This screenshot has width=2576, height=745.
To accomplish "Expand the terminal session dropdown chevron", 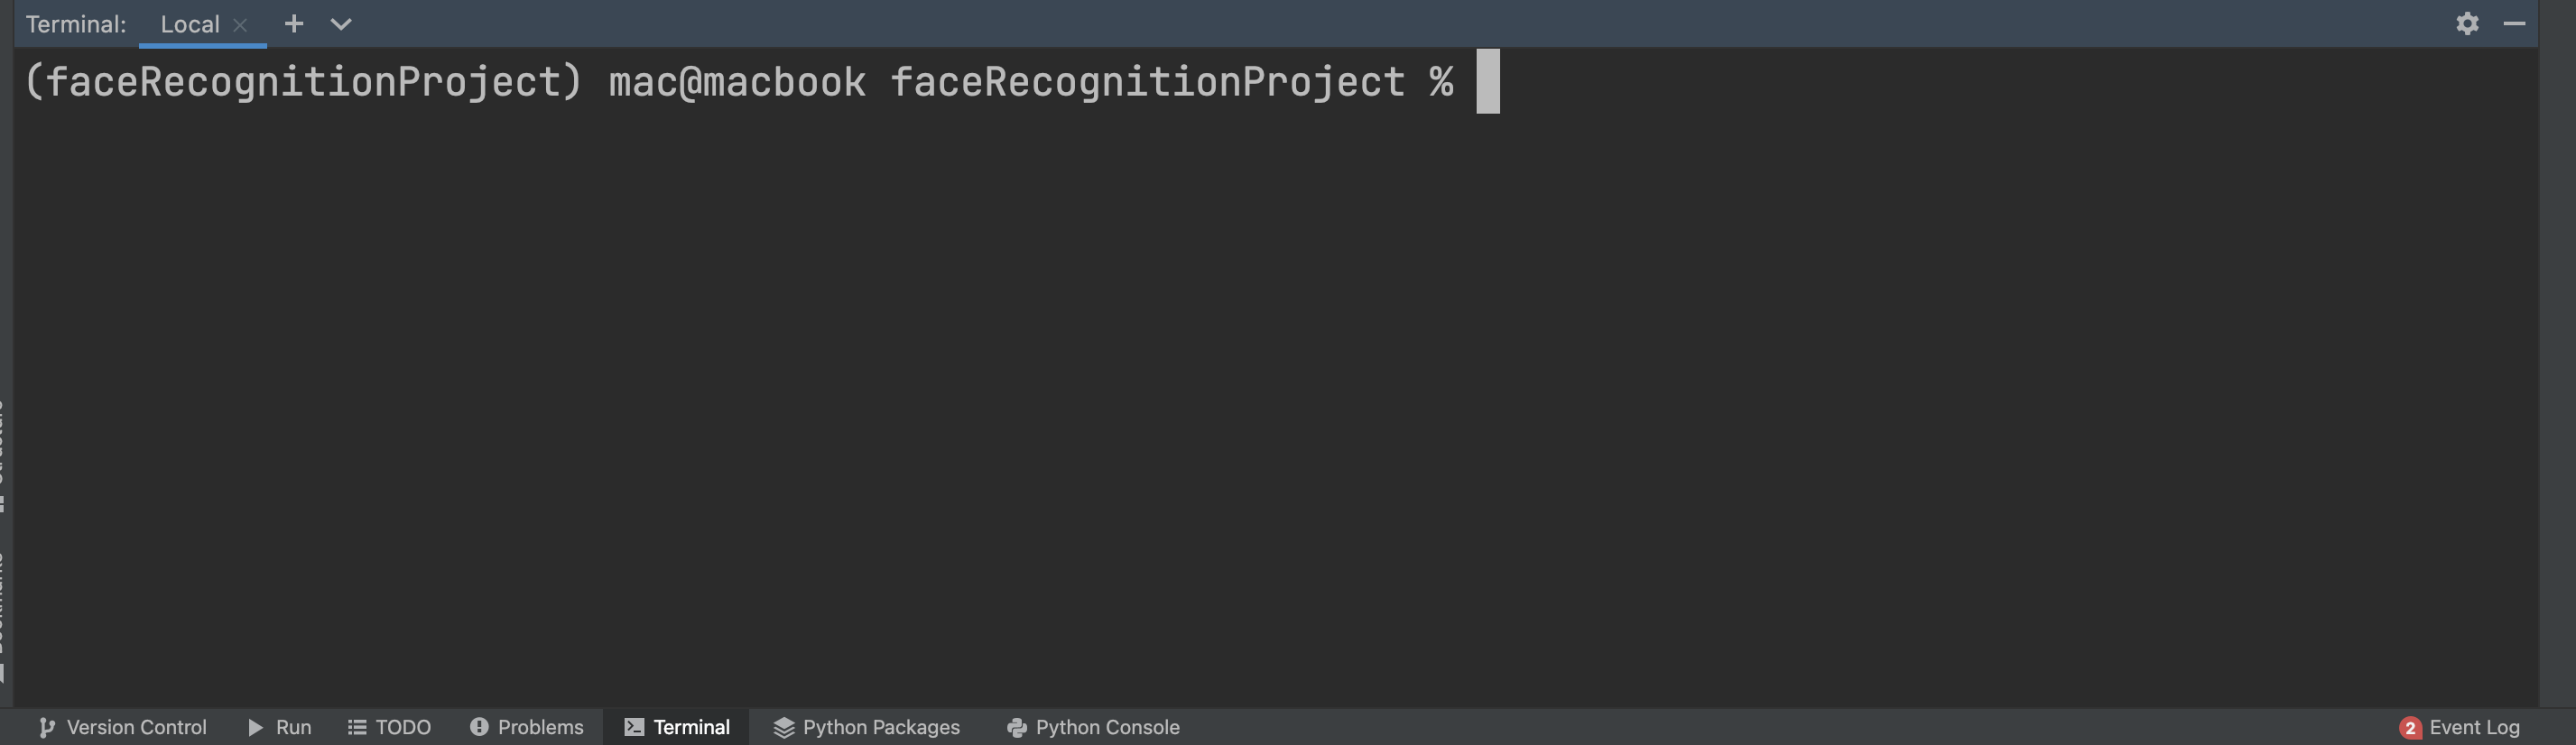I will pyautogui.click(x=341, y=24).
